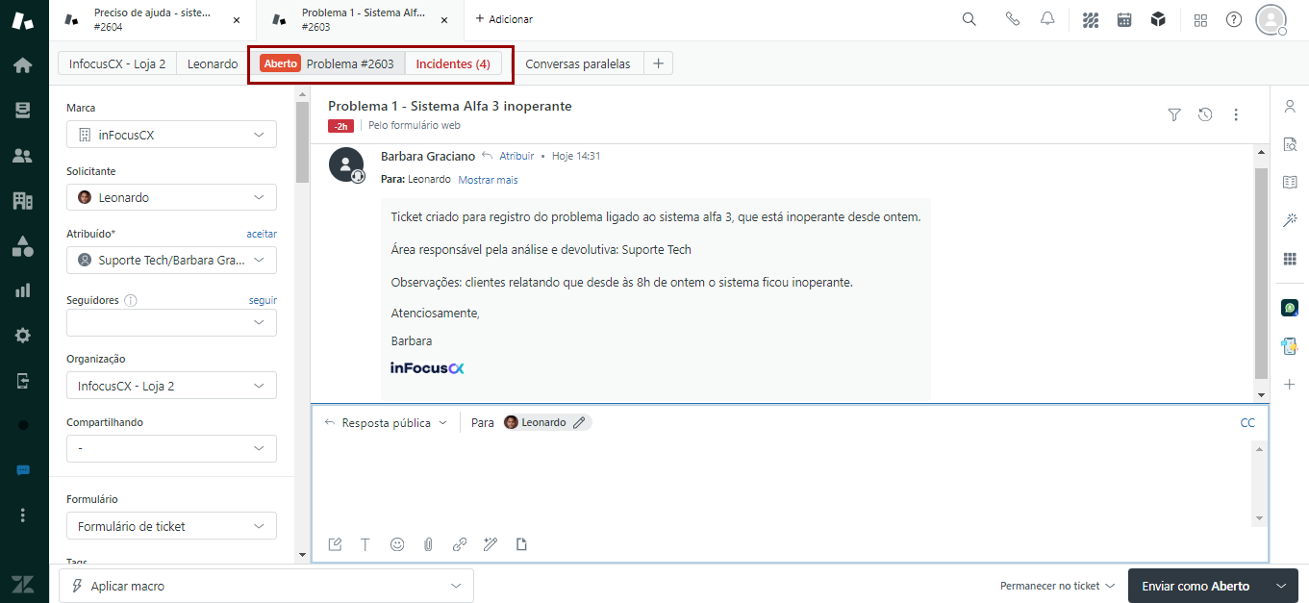Viewport: 1309px width, 603px height.
Task: Click the Mostrar mais link
Action: 488,180
